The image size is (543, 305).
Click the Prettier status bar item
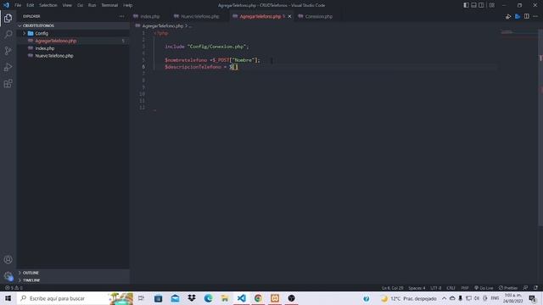[x=508, y=288]
